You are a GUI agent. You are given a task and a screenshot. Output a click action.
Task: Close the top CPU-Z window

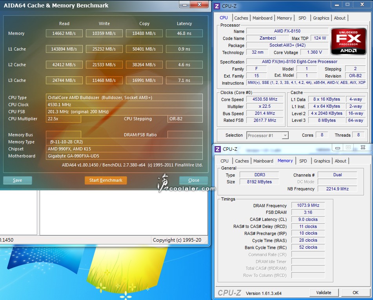pyautogui.click(x=362, y=5)
